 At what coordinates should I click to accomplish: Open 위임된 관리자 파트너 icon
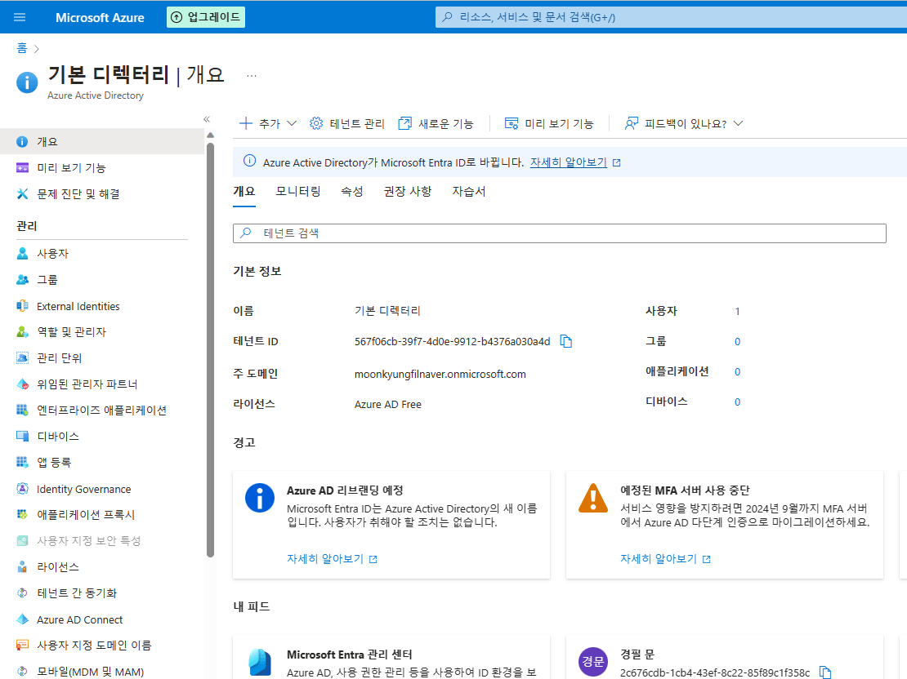23,384
